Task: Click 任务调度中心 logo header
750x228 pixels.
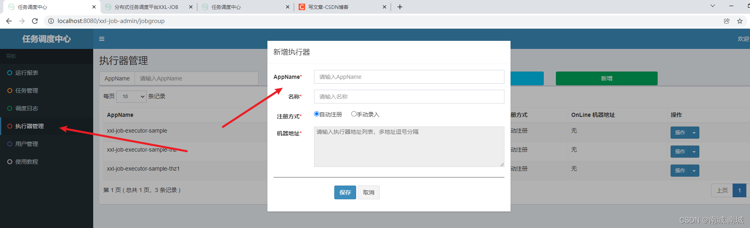Action: [47, 39]
